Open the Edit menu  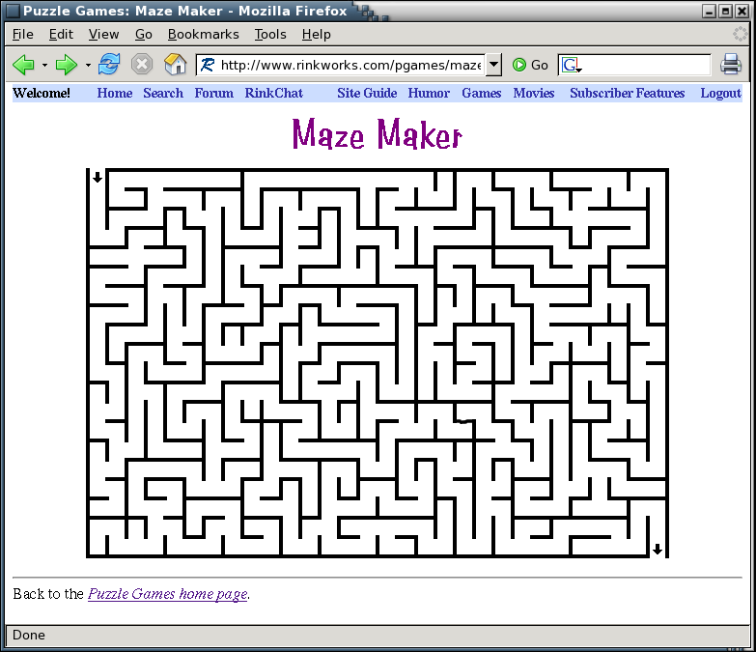point(61,34)
